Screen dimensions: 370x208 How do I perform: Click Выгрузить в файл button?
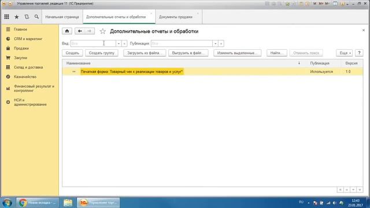tap(188, 53)
